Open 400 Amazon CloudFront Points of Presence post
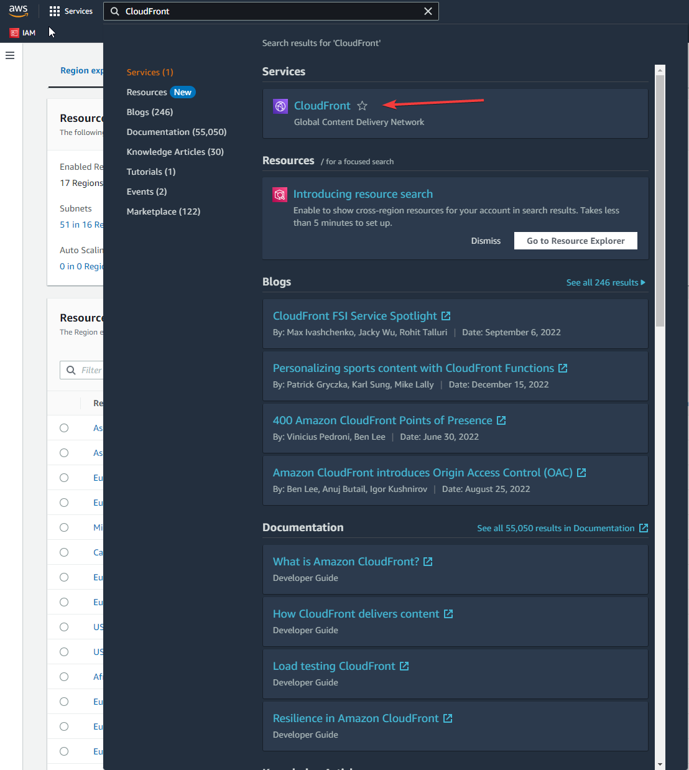This screenshot has width=689, height=770. pos(382,420)
